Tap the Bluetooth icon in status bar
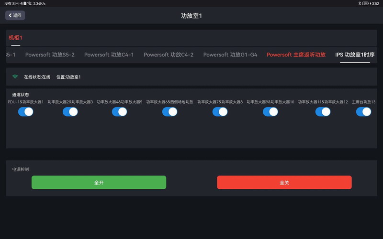383x239 pixels. [x=360, y=3]
